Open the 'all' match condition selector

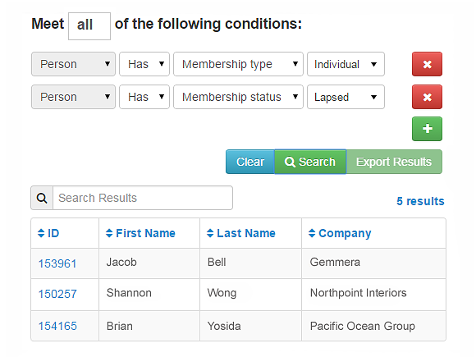(x=89, y=26)
